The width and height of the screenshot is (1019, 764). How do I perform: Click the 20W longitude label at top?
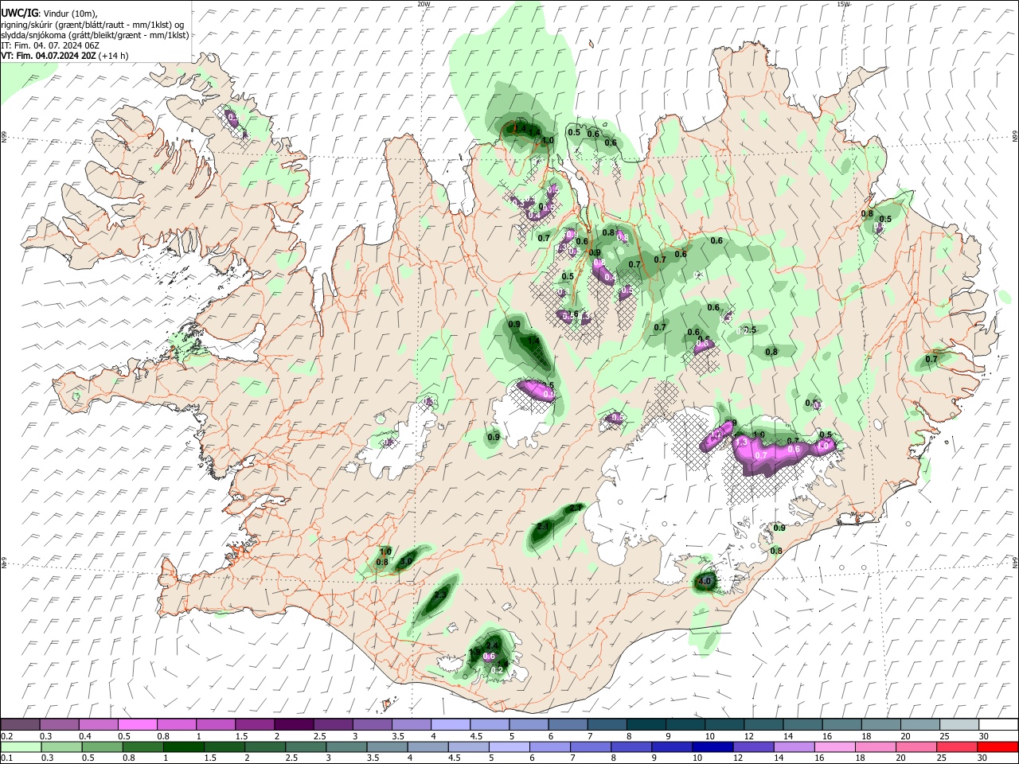(x=424, y=3)
